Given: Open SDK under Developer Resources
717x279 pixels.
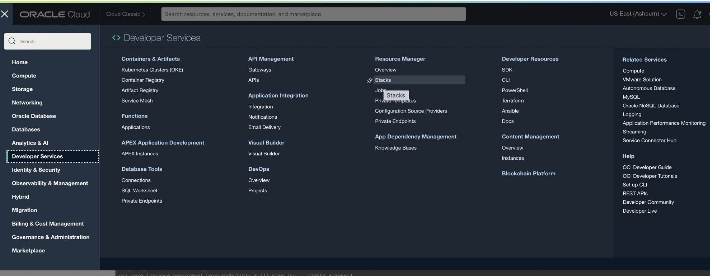Looking at the screenshot, I should click(507, 70).
